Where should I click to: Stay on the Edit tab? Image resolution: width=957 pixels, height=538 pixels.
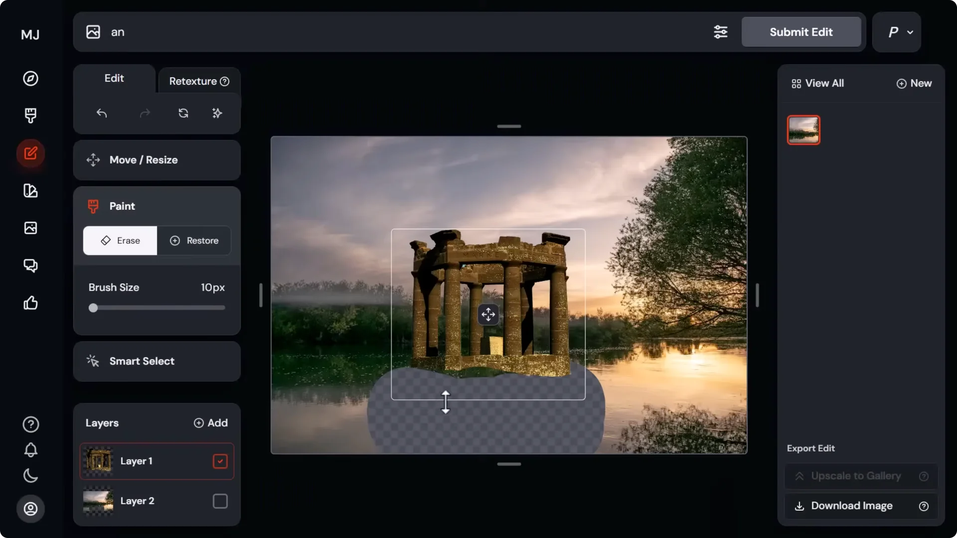[114, 78]
